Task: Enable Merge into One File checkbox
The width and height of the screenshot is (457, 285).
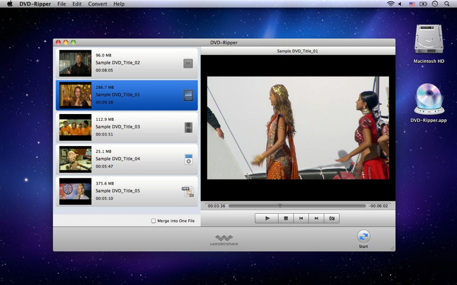Action: pyautogui.click(x=154, y=221)
